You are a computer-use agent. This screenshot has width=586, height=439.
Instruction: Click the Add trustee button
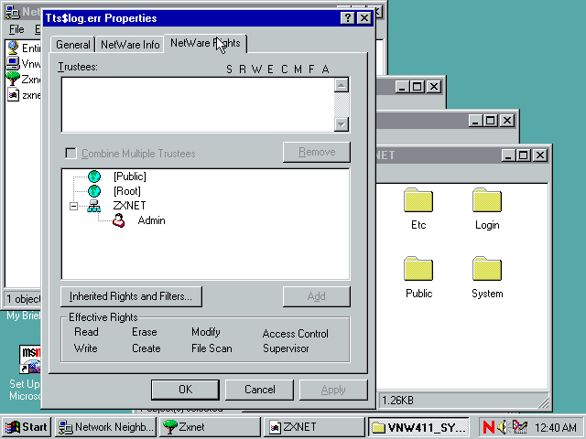tap(317, 296)
